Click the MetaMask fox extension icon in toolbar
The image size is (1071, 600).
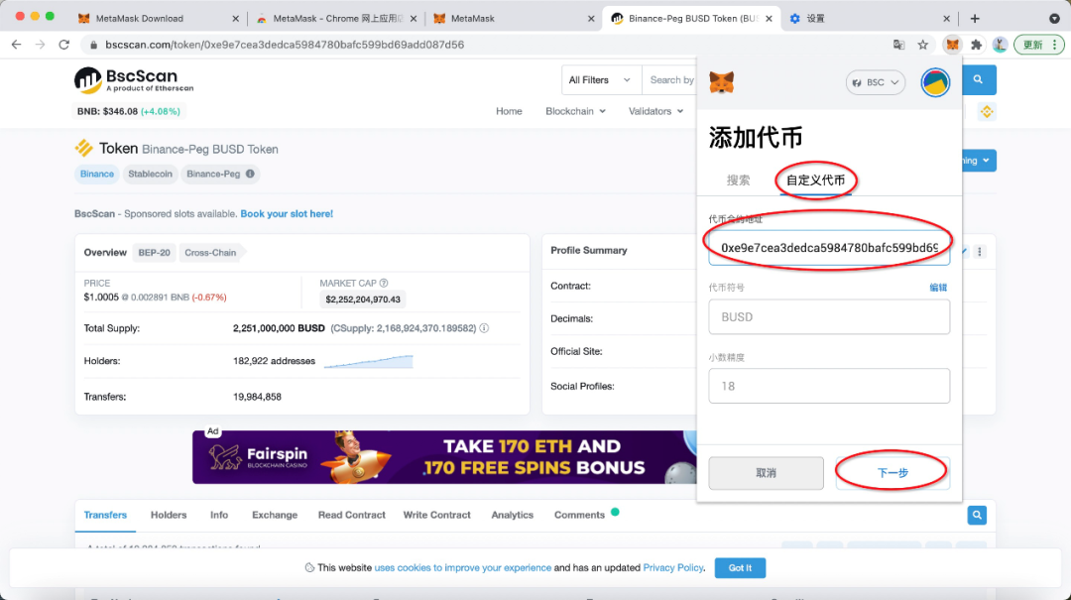tap(952, 45)
